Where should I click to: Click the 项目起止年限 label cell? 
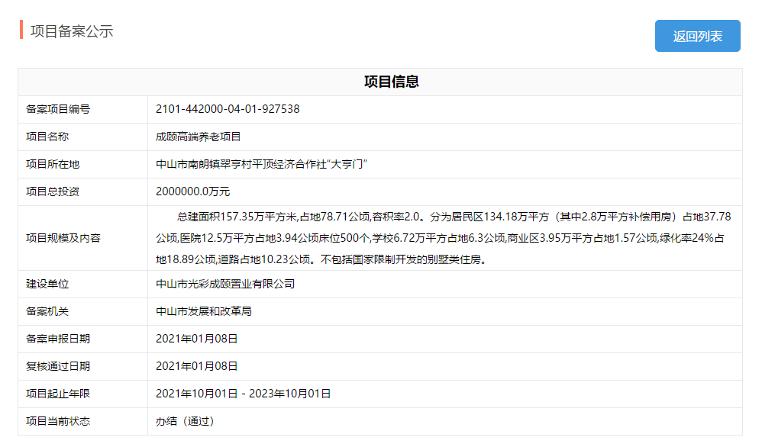[83, 394]
